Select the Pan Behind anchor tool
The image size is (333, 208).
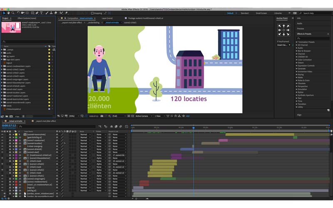(27, 13)
